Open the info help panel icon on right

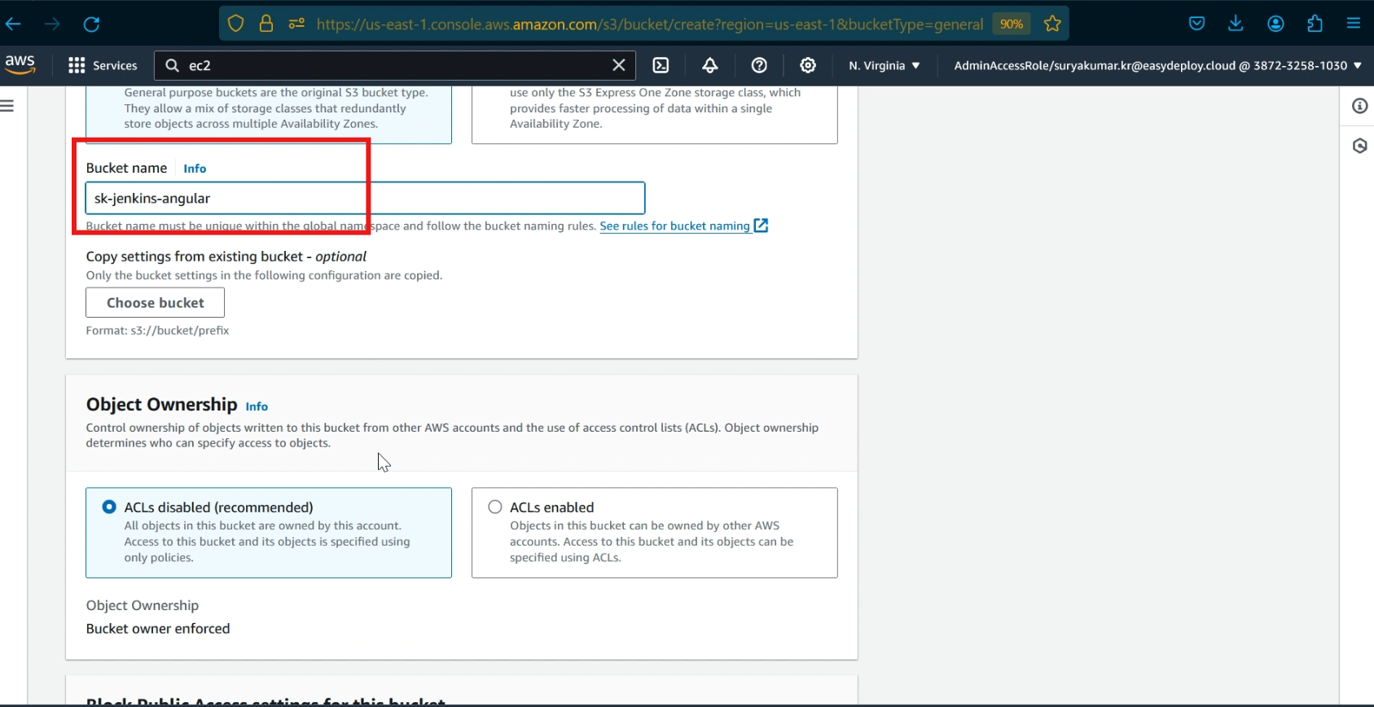coord(1359,106)
